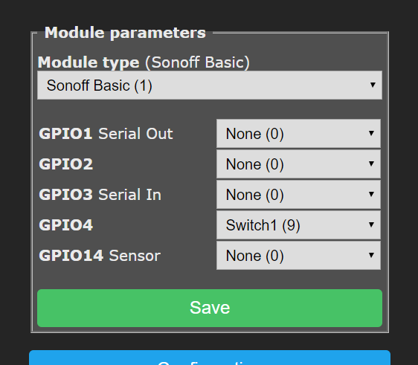Click the GPIO1 dropdown arrow icon

tap(371, 133)
